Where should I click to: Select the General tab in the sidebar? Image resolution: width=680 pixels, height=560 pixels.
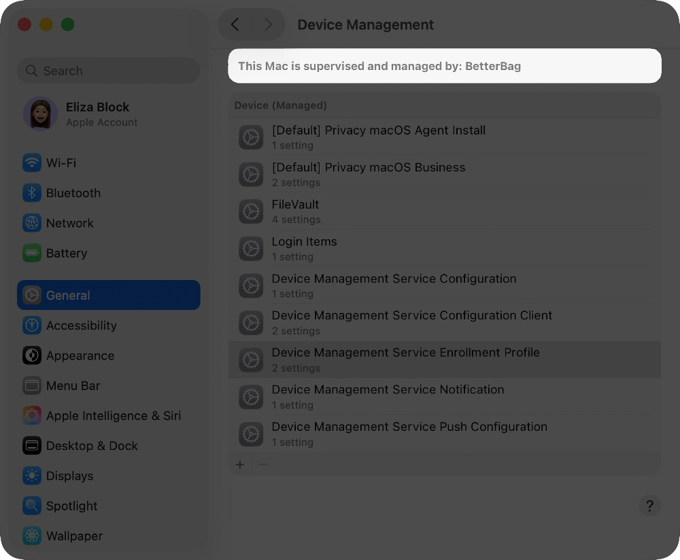69,295
